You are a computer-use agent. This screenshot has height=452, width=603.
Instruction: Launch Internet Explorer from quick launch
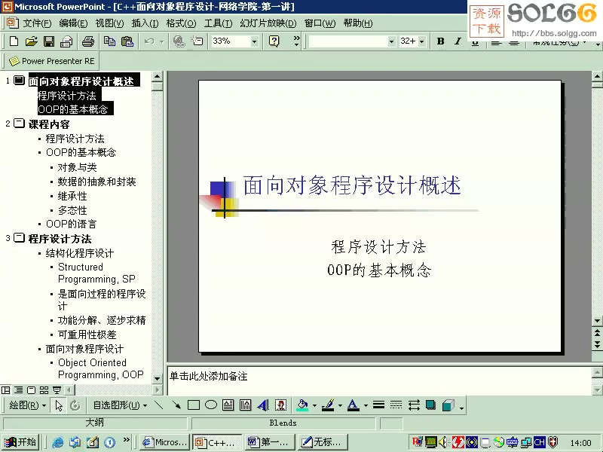point(57,442)
